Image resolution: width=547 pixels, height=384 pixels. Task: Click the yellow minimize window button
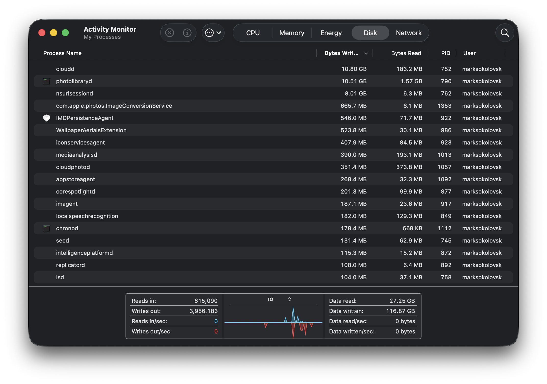(x=54, y=33)
